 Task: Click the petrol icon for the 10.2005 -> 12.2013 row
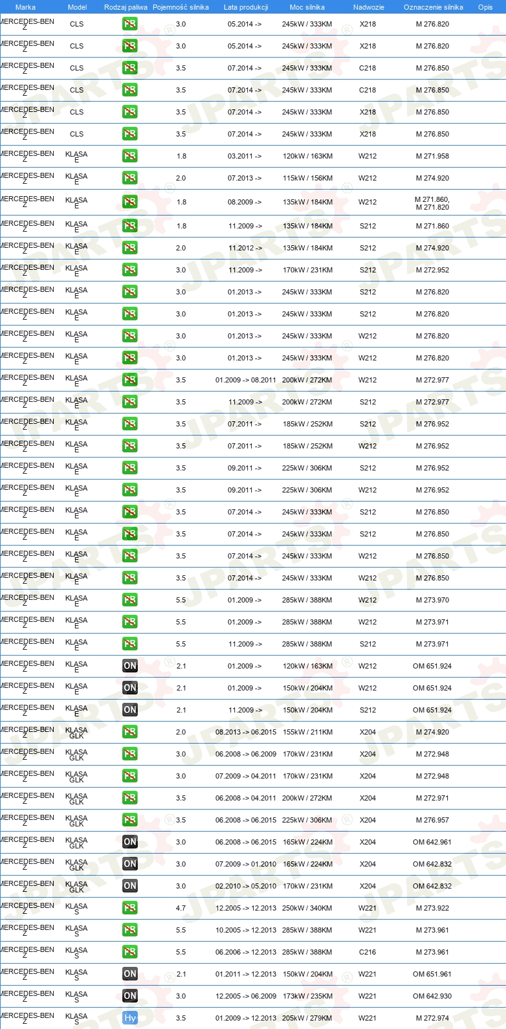pos(130,930)
